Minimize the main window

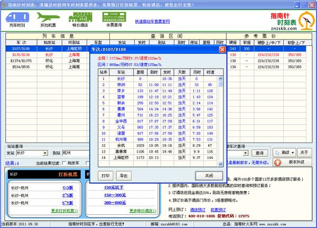click(x=297, y=5)
